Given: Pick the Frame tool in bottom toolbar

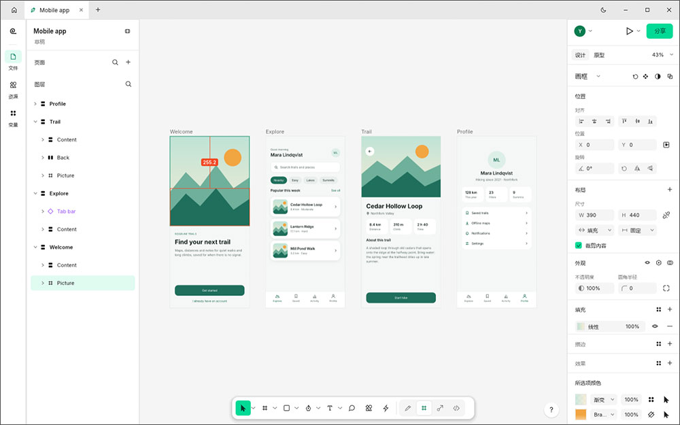Looking at the screenshot, I should pyautogui.click(x=265, y=408).
